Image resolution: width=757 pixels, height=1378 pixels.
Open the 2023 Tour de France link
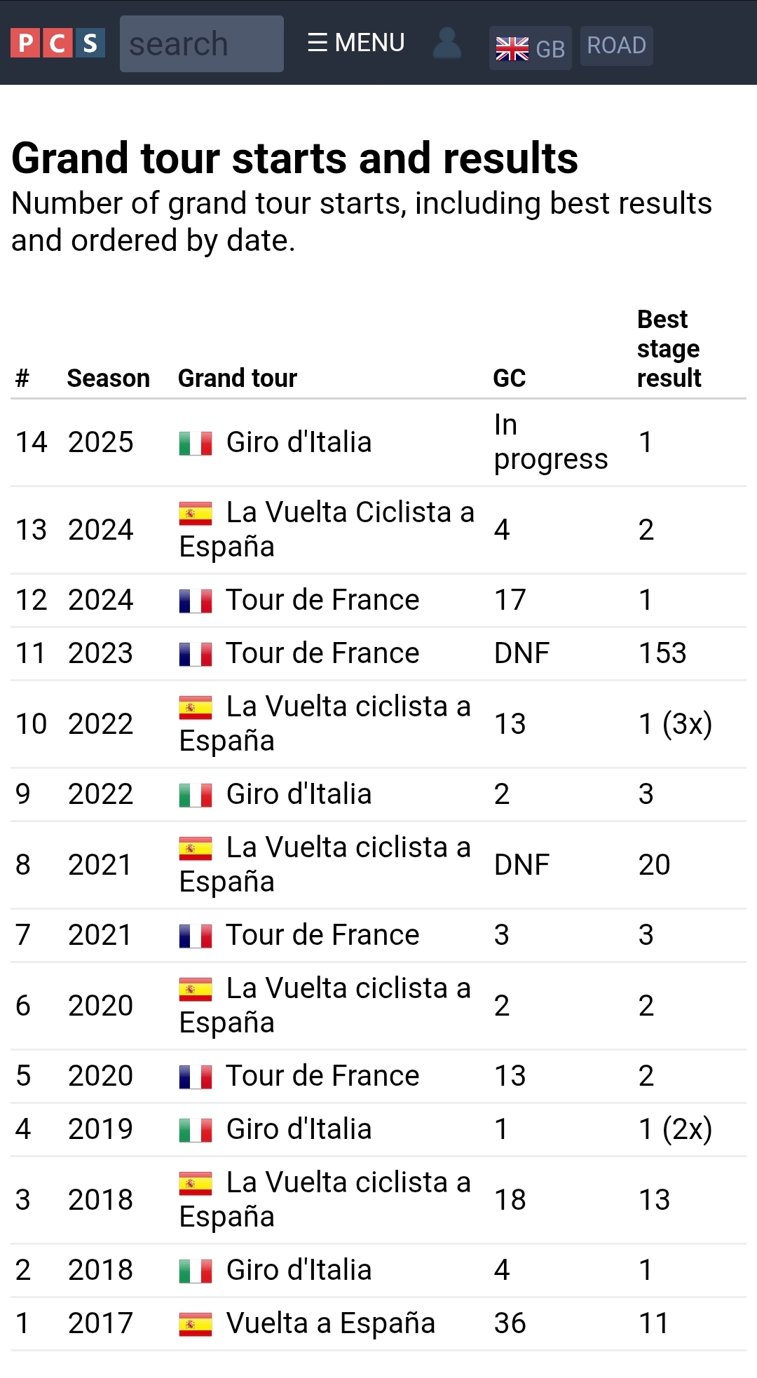(322, 653)
